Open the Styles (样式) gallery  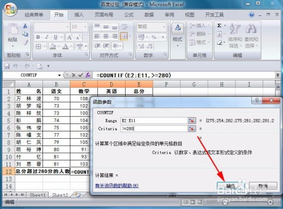point(178,35)
